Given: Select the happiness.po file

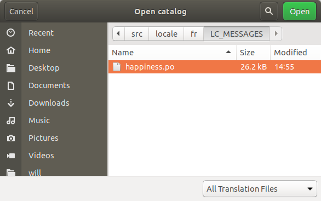Looking at the screenshot, I should 215,67.
